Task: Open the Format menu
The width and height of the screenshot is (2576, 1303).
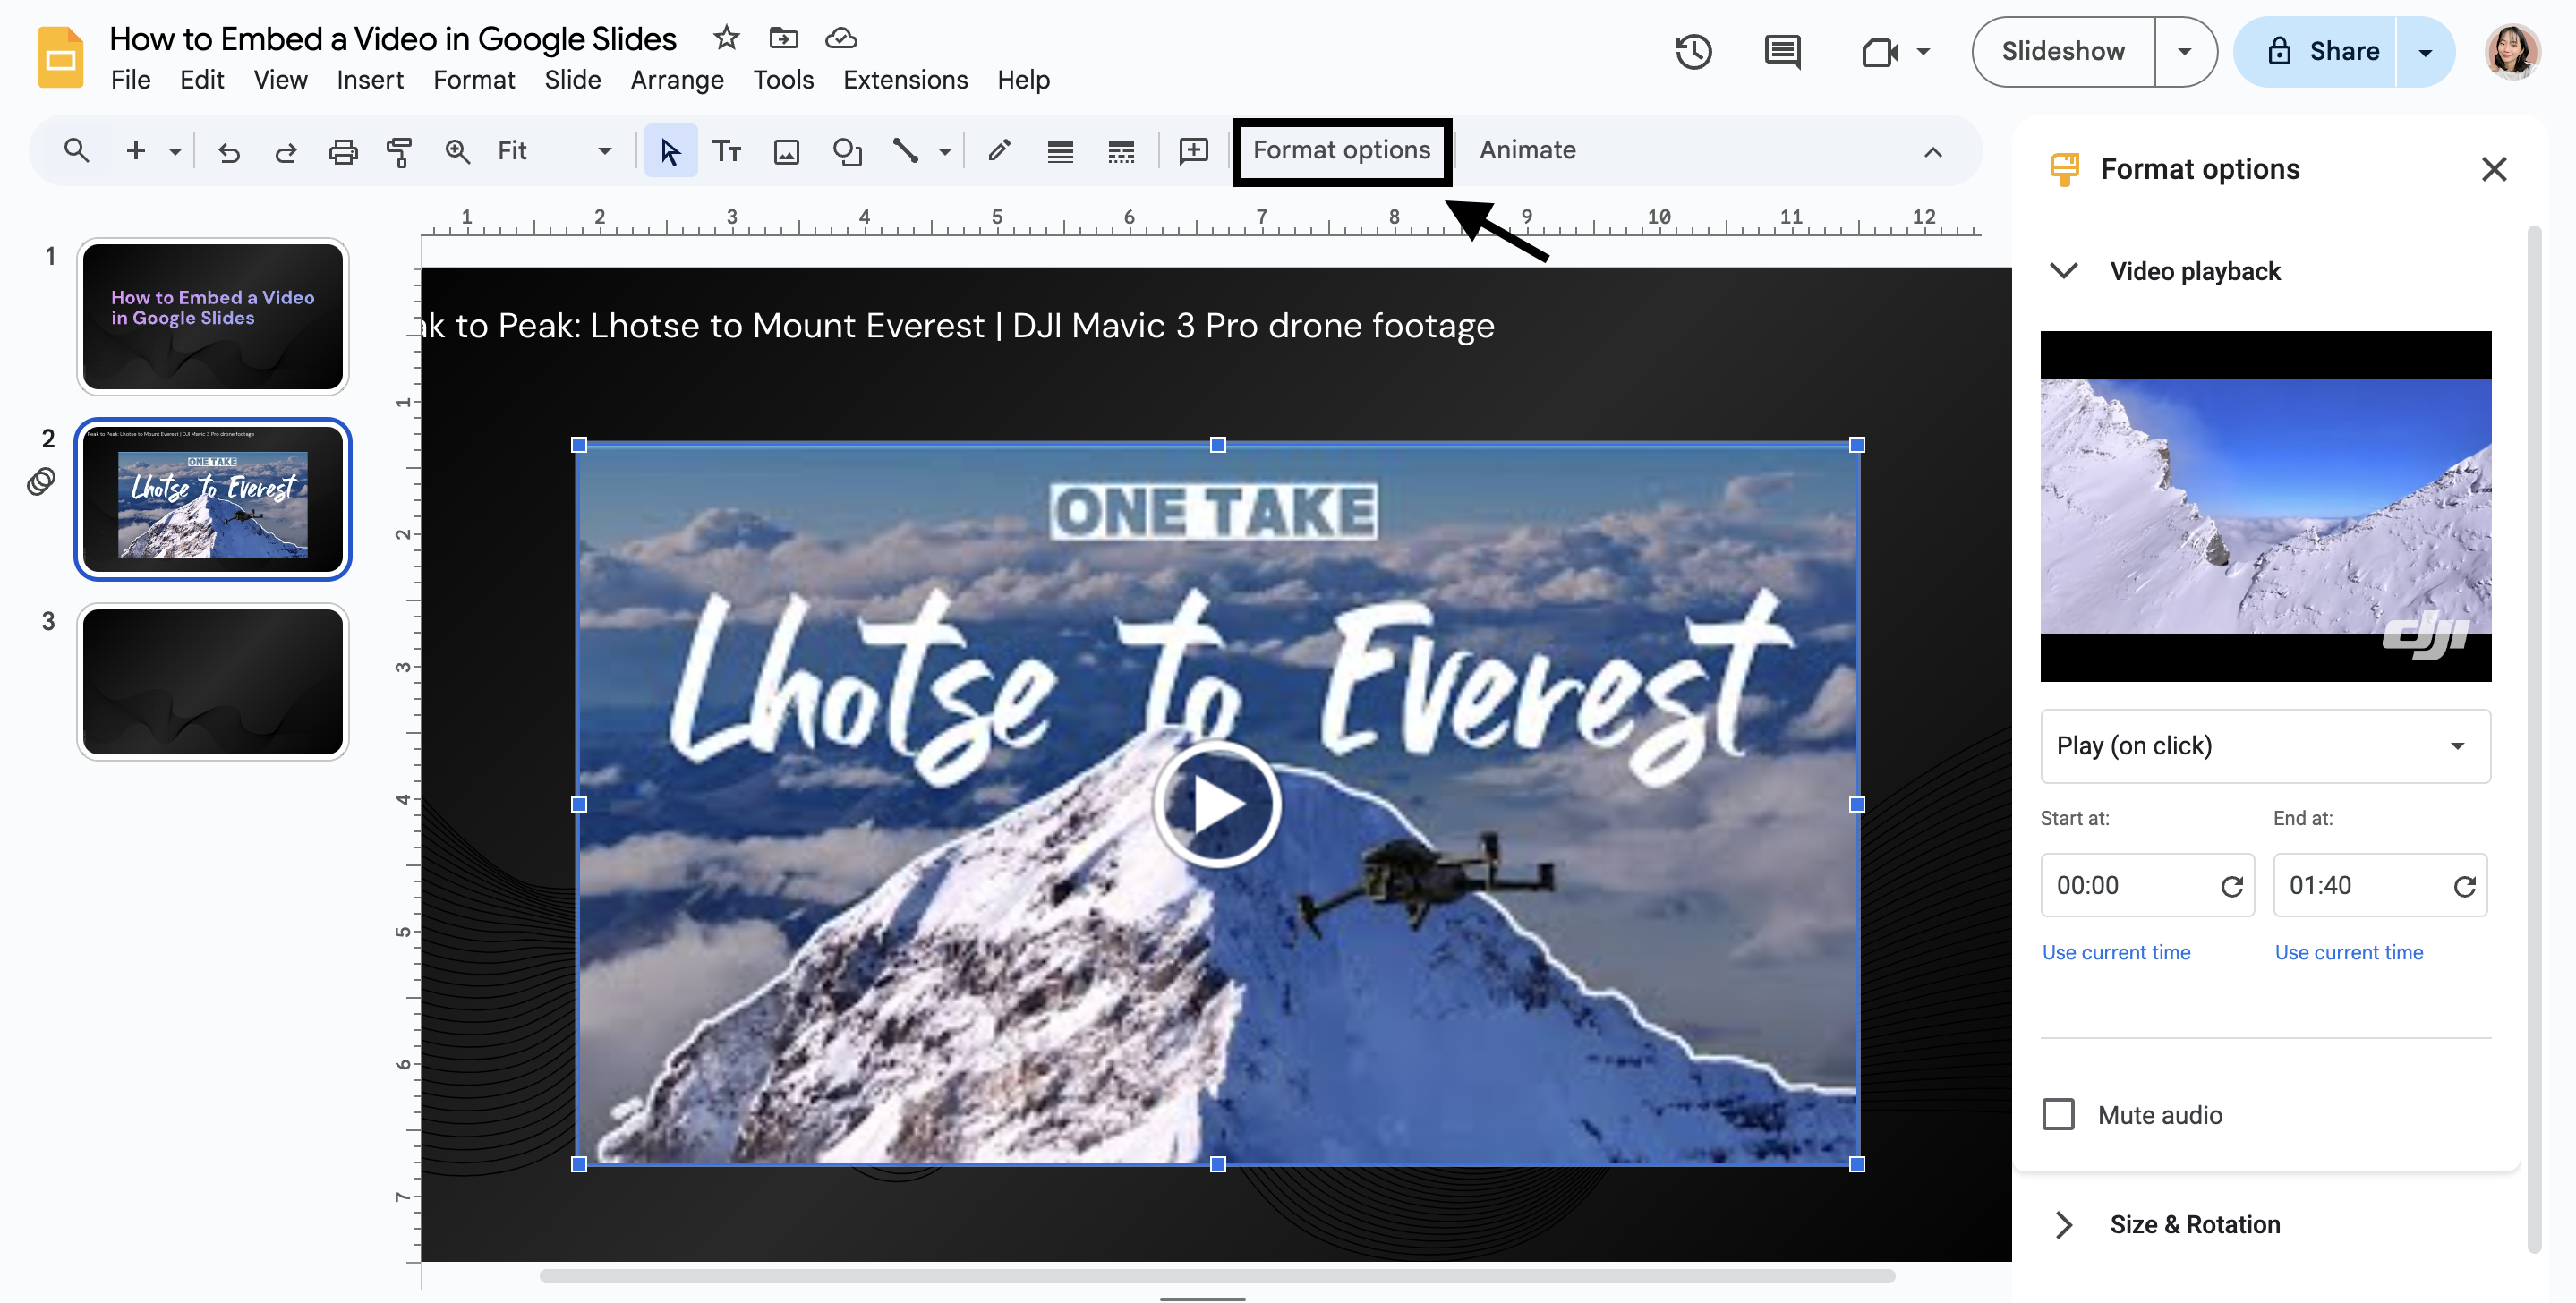Action: 474,80
